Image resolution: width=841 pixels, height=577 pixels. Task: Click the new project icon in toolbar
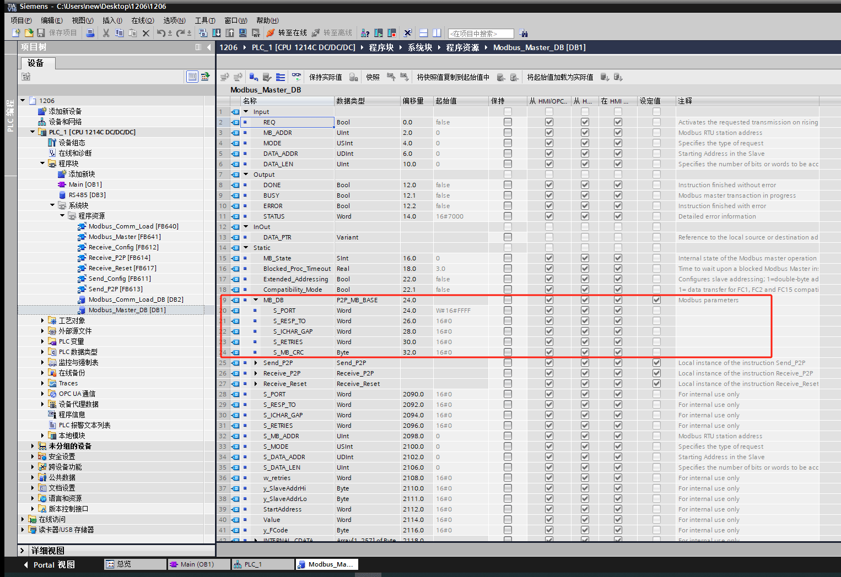tap(16, 33)
